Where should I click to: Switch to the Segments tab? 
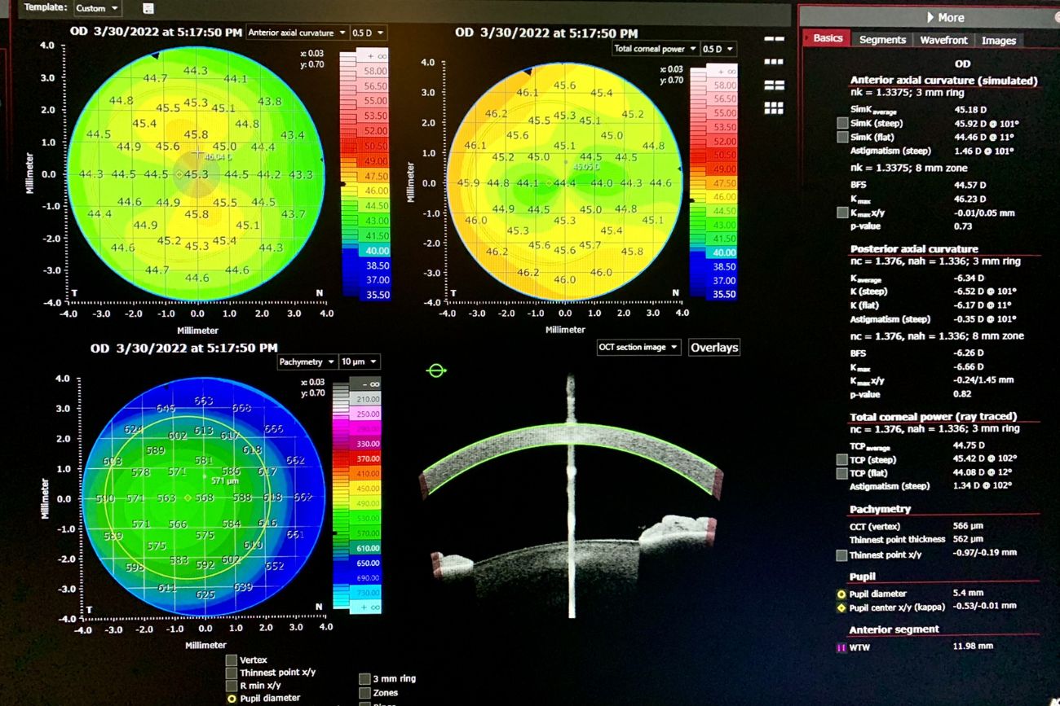tap(882, 40)
